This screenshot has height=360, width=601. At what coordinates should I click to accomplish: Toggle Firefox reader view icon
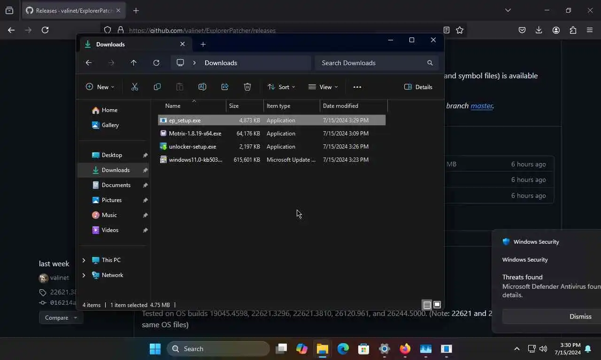(x=447, y=30)
